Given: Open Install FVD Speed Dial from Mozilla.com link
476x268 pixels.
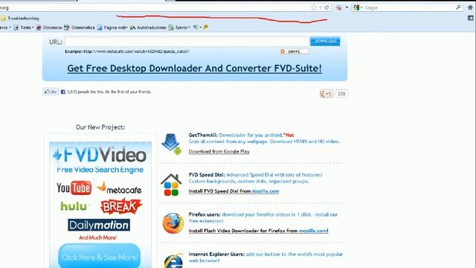Looking at the screenshot, I should pos(234,191).
